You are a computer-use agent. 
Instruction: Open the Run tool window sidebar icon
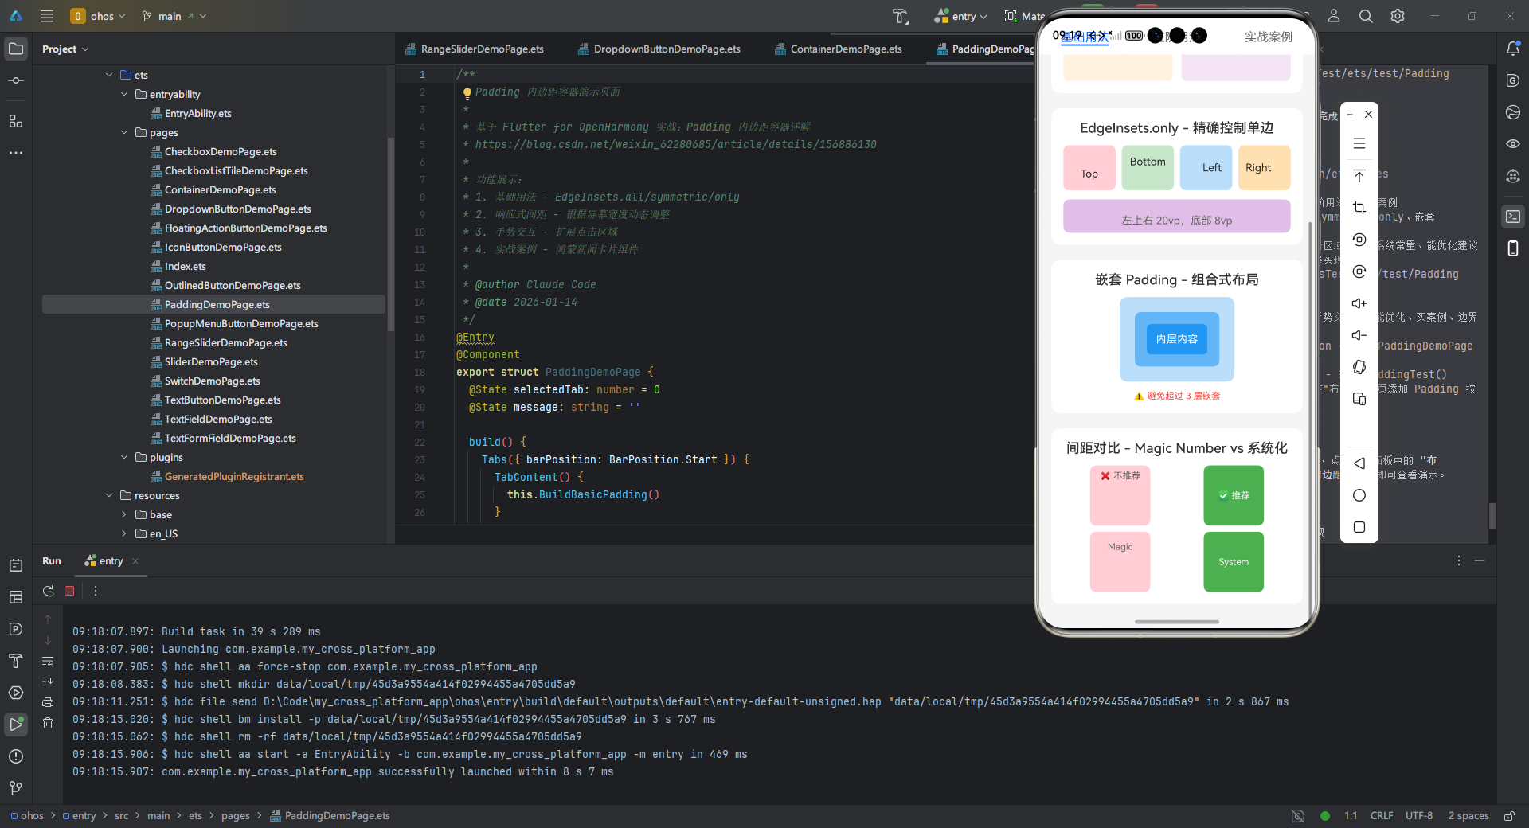click(16, 724)
